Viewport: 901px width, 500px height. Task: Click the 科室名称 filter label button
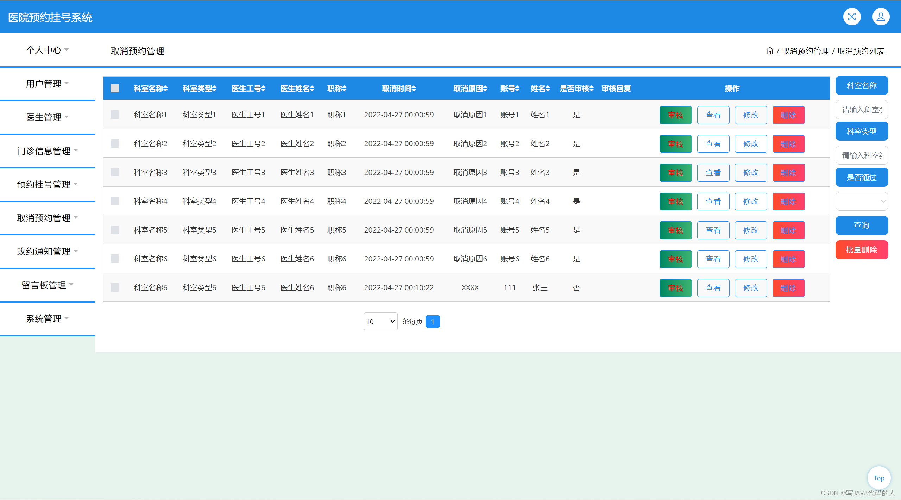click(x=862, y=85)
